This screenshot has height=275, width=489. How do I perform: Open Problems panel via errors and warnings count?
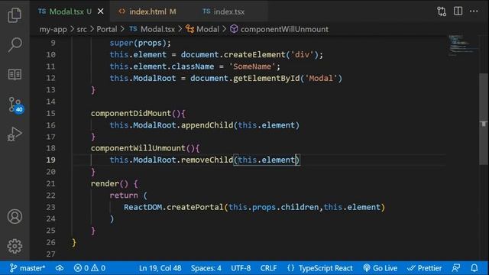[x=89, y=268]
